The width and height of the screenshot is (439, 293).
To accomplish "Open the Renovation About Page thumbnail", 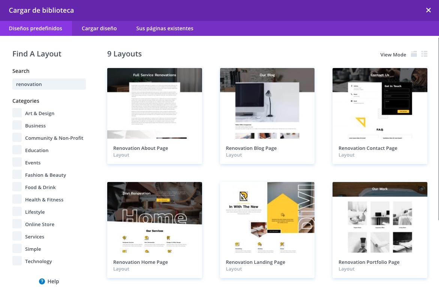I will coord(154,103).
